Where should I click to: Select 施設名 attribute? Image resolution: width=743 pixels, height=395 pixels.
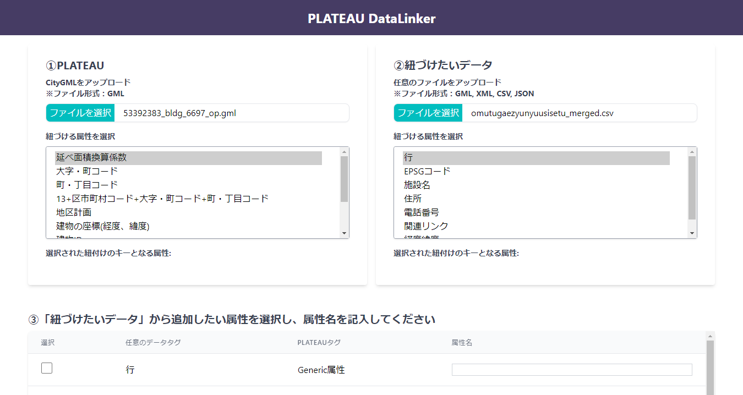point(536,185)
